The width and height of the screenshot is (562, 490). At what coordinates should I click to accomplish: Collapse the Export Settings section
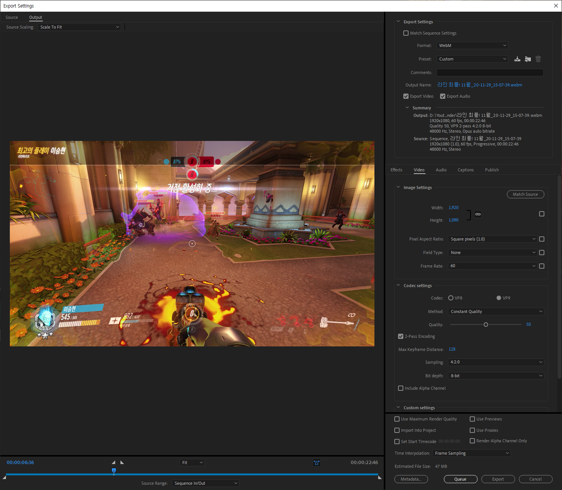(398, 21)
